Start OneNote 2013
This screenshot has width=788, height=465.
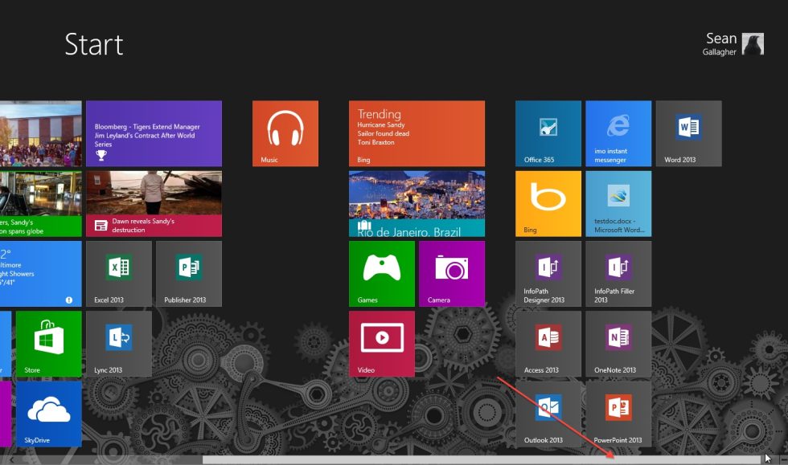(618, 343)
